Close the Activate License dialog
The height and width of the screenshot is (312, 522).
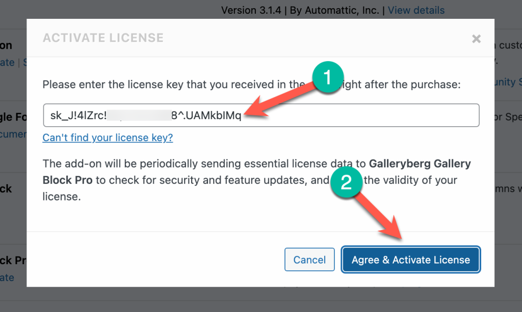pyautogui.click(x=476, y=39)
